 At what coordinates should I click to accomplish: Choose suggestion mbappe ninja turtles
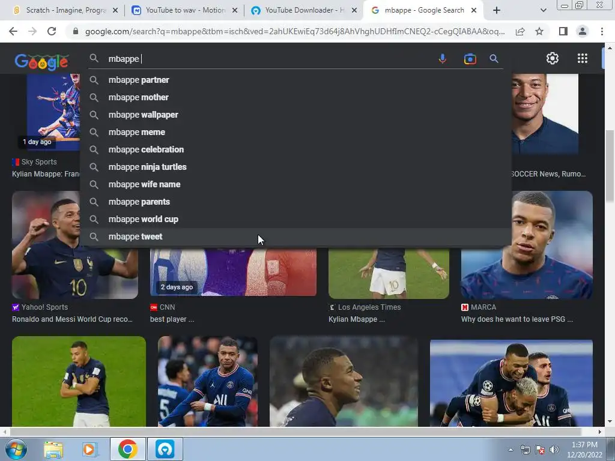[x=295, y=167]
